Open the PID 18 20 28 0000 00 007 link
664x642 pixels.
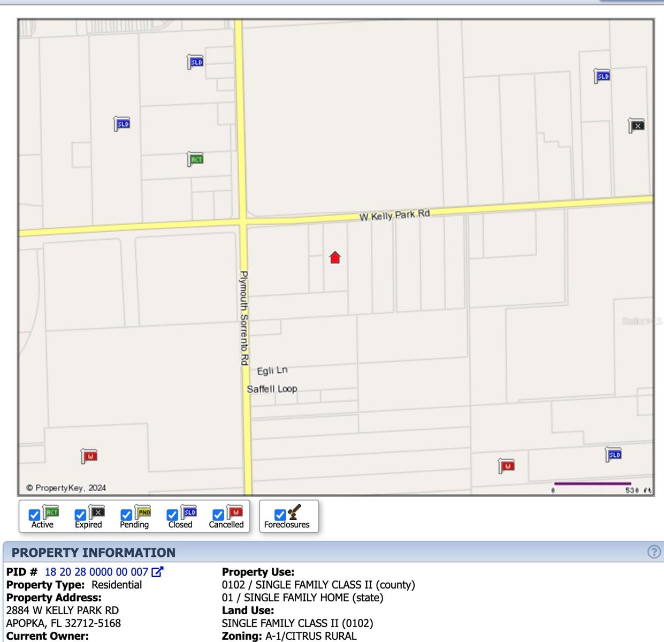coord(96,572)
